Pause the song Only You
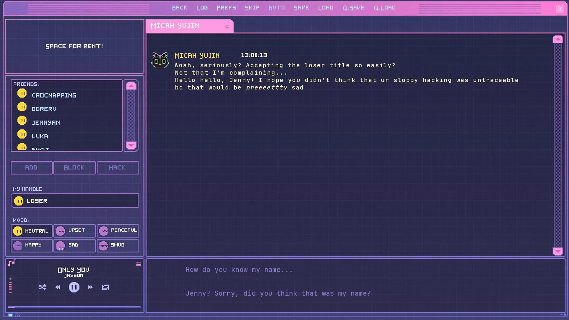 [x=74, y=287]
